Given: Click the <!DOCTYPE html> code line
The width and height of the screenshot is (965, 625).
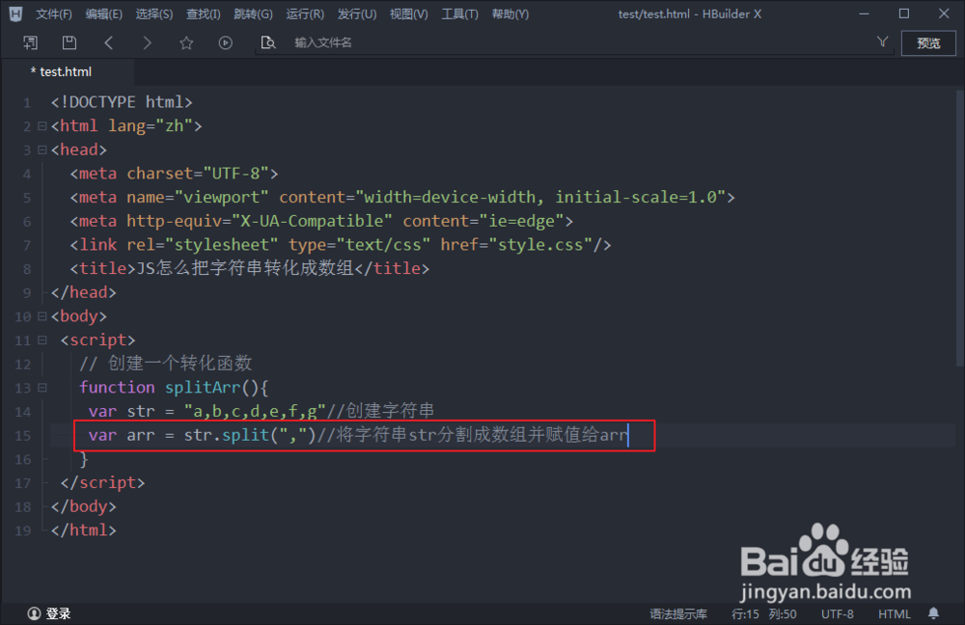Looking at the screenshot, I should point(122,102).
